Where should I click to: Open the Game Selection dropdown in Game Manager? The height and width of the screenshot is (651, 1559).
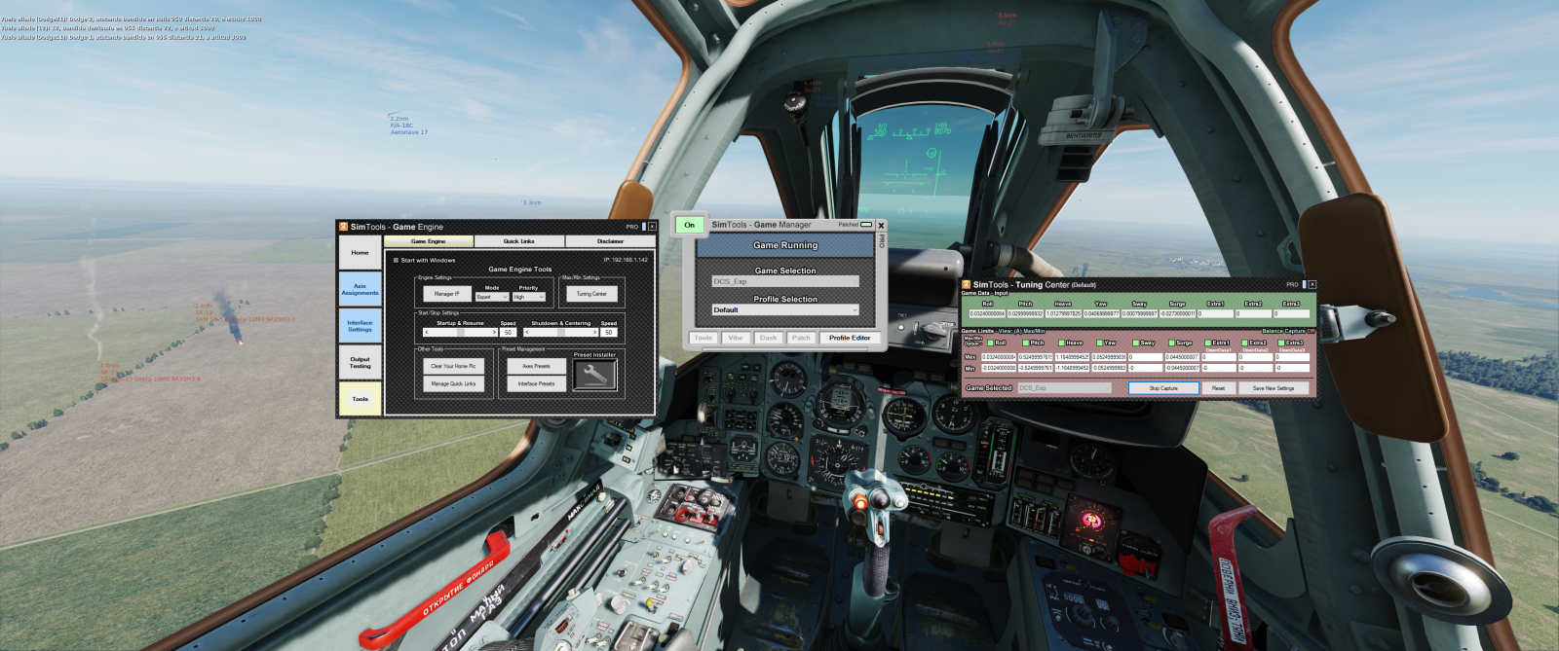click(x=785, y=281)
